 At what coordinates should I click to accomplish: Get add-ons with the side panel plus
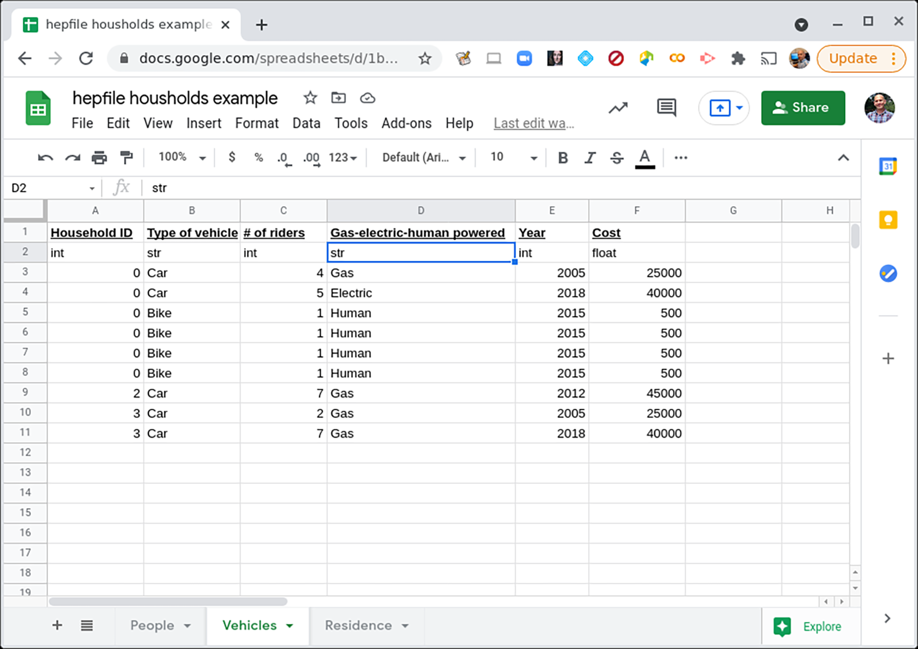[888, 359]
